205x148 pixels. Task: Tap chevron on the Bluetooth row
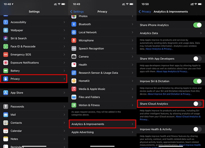pyautogui.click(x=132, y=24)
